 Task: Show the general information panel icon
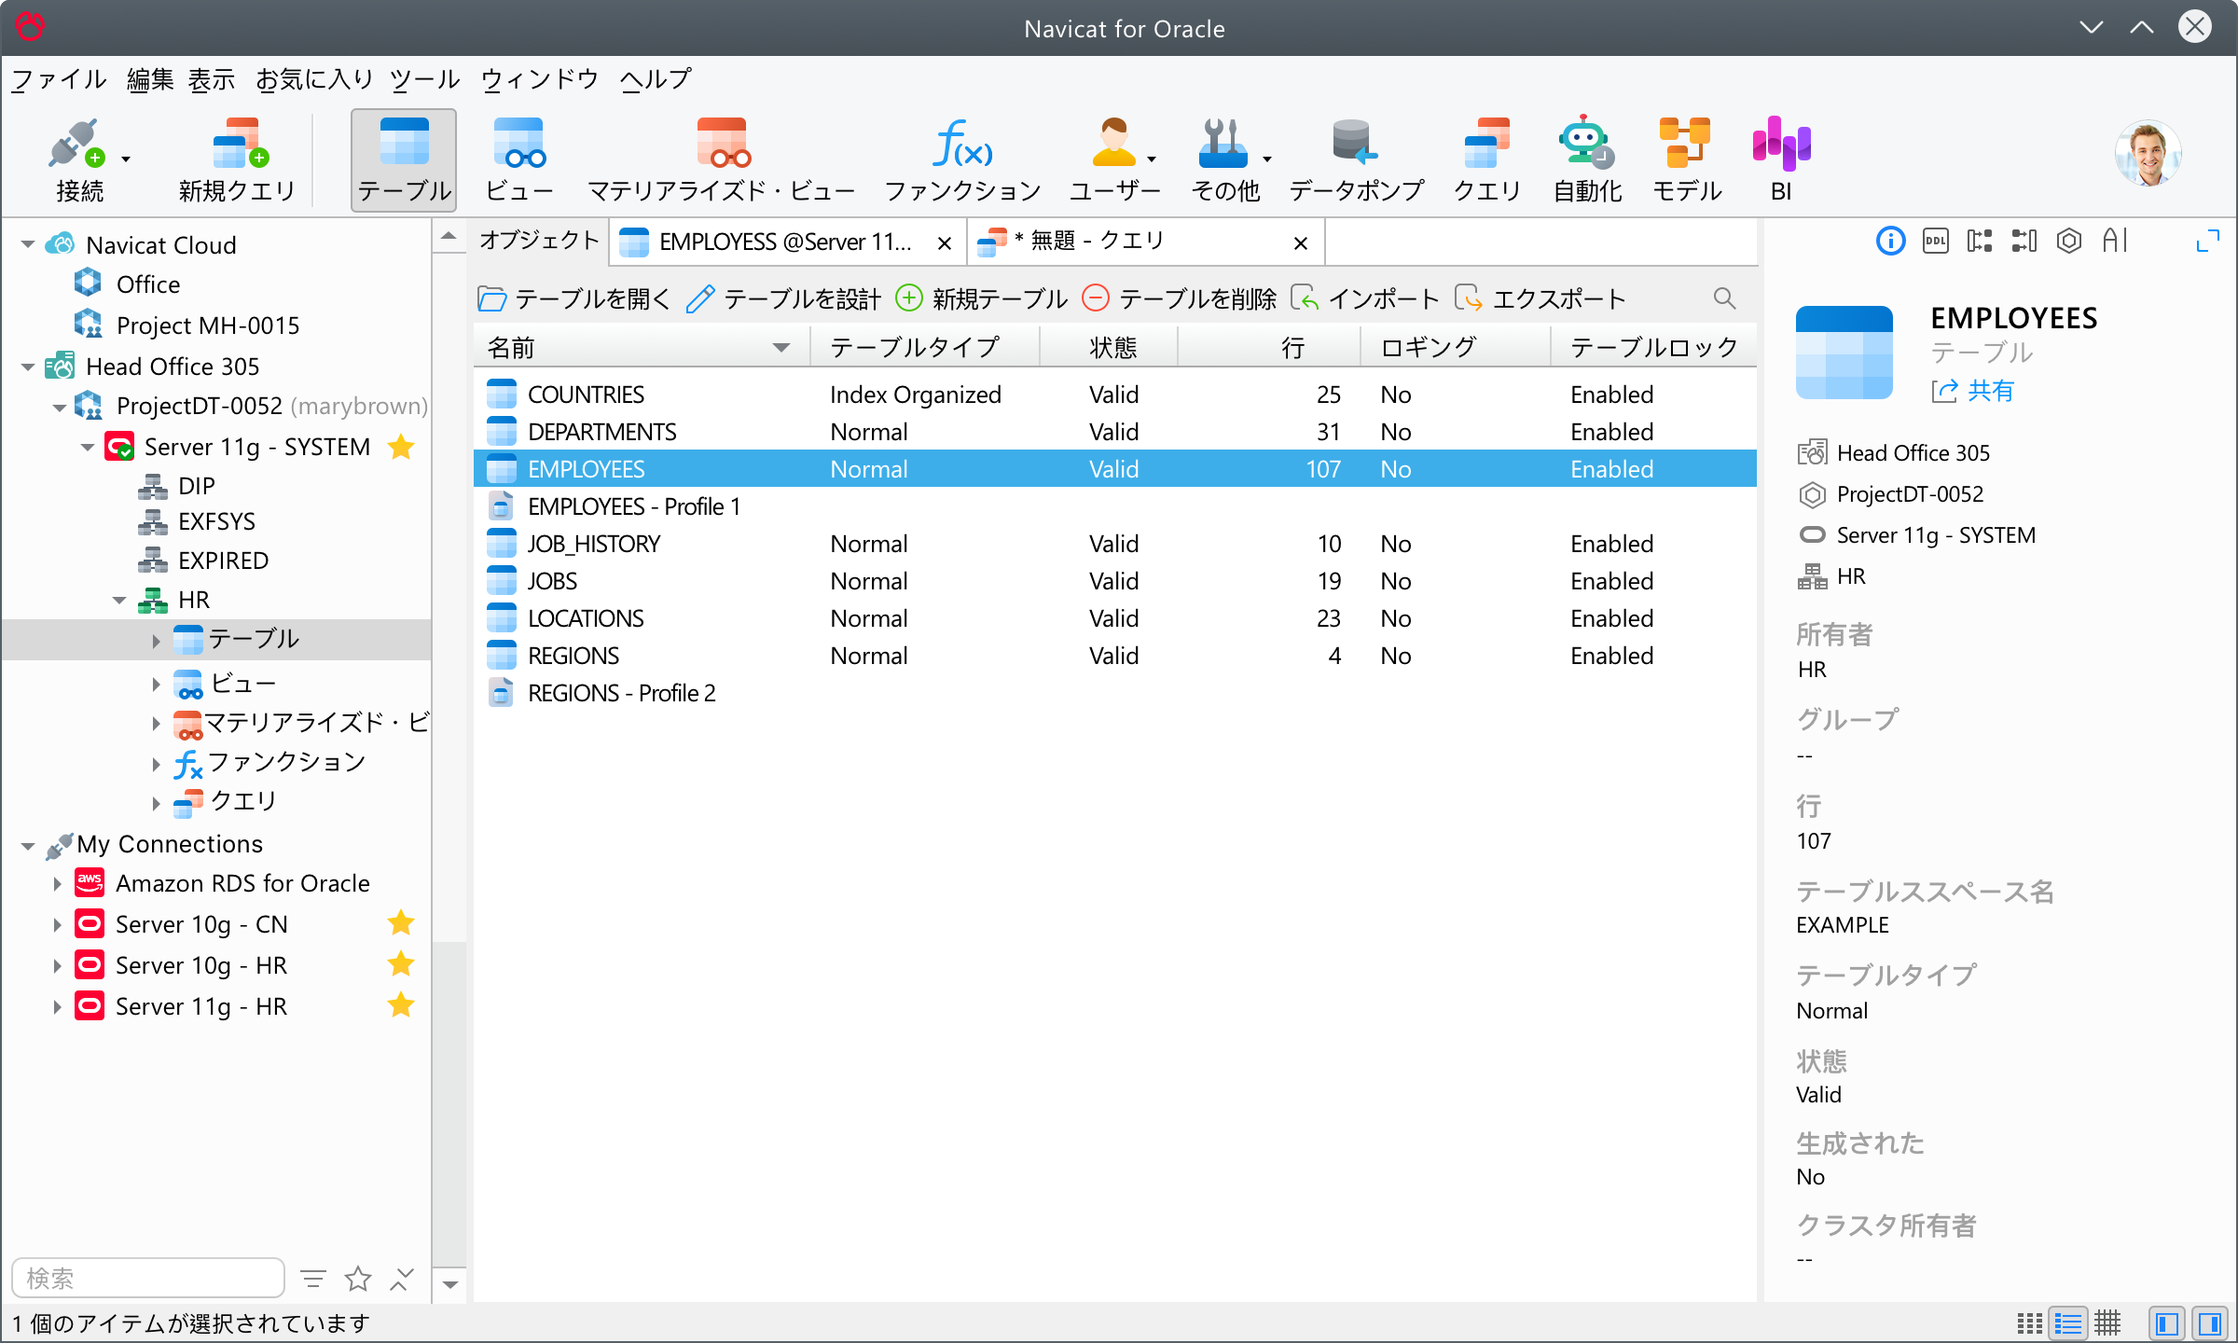[1890, 242]
